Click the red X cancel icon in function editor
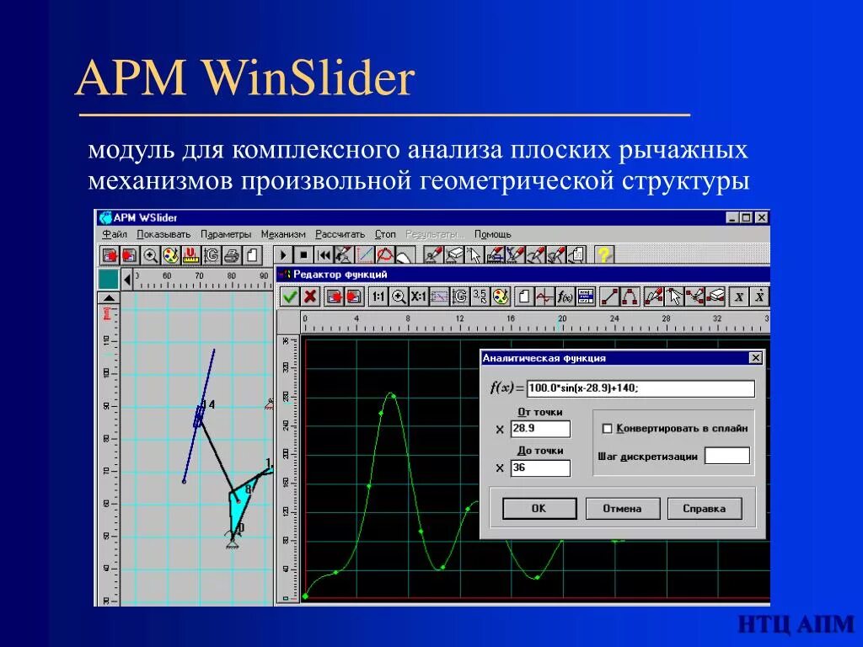863x647 pixels. click(310, 297)
